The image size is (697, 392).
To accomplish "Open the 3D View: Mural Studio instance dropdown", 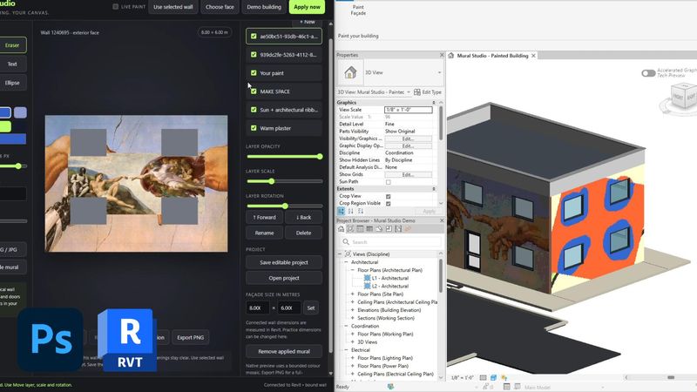I will click(408, 92).
